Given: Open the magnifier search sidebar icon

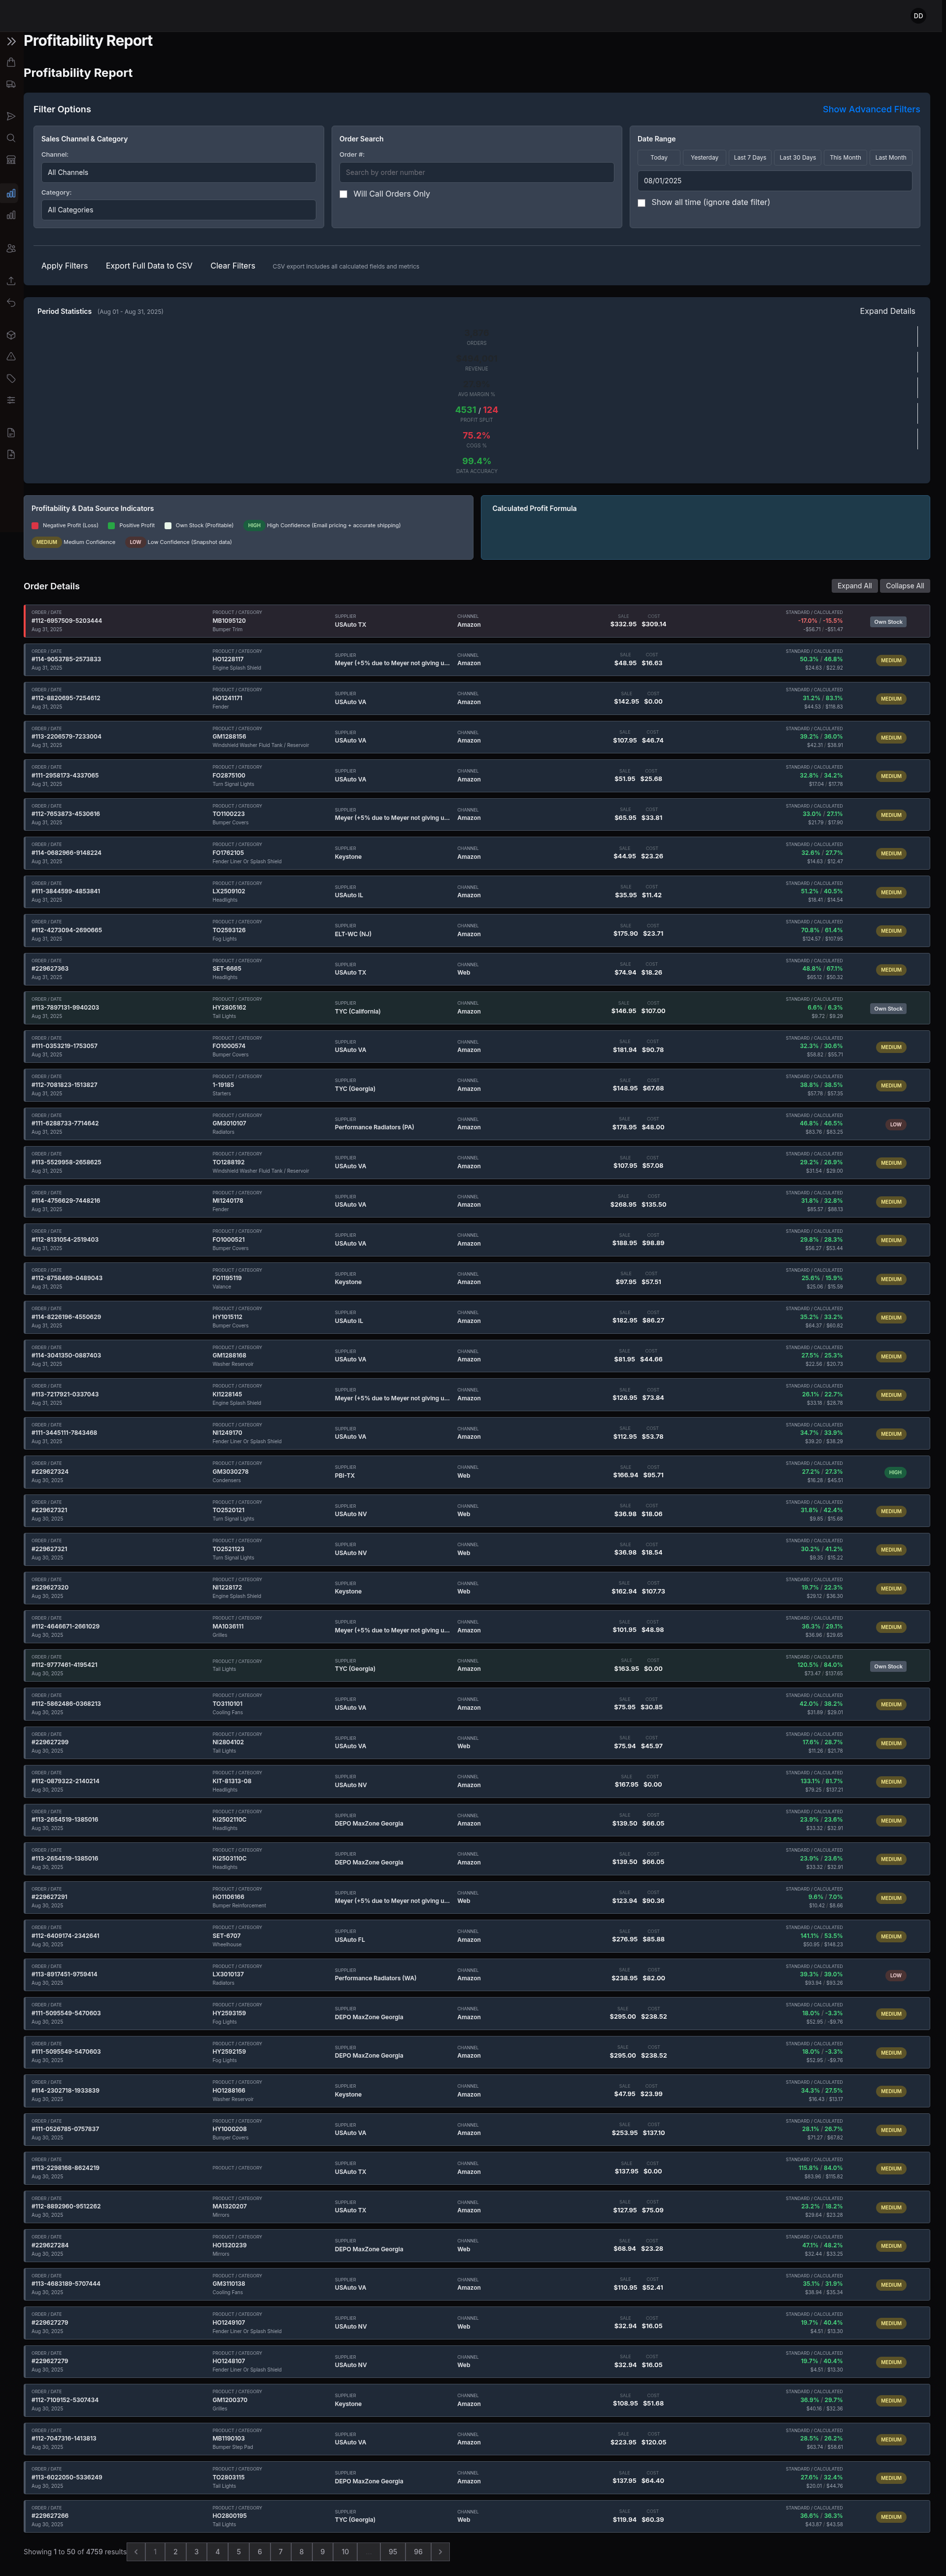Looking at the screenshot, I should pyautogui.click(x=11, y=138).
